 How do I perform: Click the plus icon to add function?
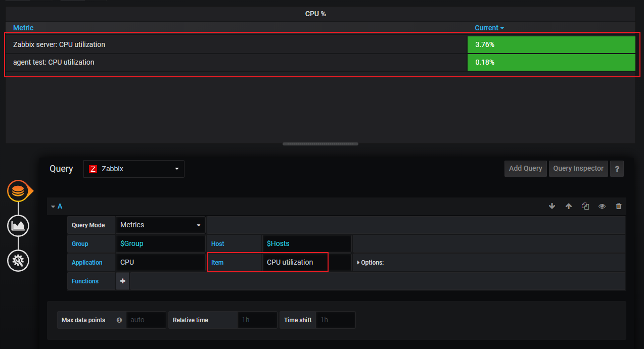tap(122, 281)
